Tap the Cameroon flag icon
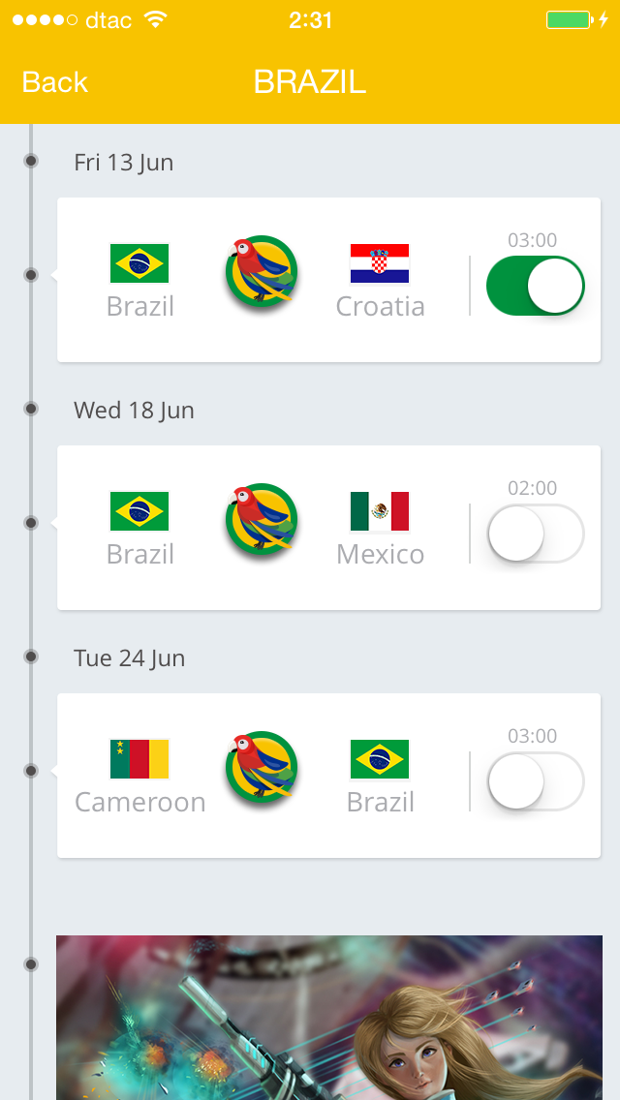 point(139,759)
